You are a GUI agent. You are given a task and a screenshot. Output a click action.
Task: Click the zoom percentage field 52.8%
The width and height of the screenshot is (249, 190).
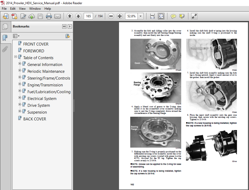132,16
